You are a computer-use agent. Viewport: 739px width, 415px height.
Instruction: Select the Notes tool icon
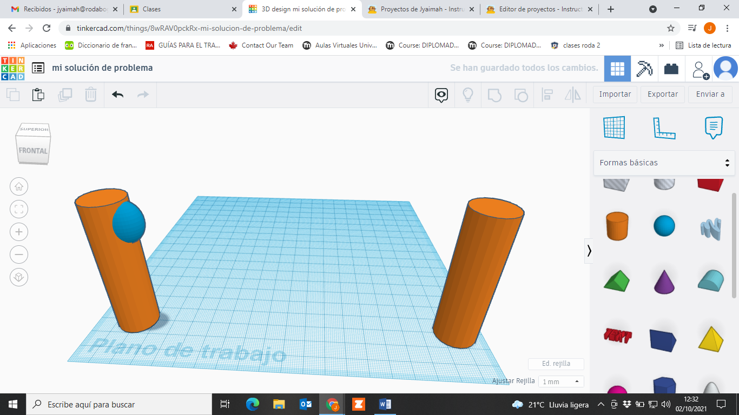(714, 128)
